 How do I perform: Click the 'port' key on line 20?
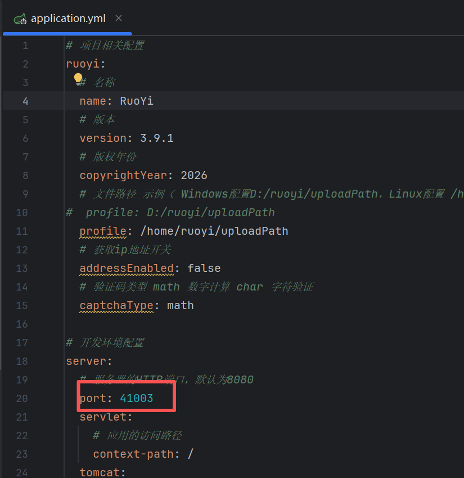[x=93, y=399]
